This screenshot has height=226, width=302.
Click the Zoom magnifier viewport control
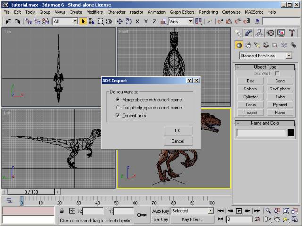click(x=268, y=211)
